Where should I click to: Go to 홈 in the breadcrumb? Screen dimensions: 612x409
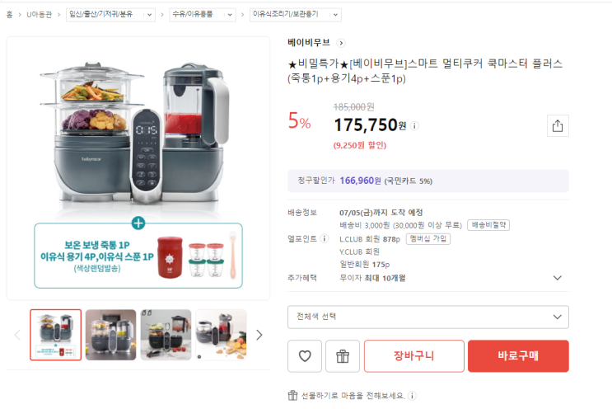point(9,15)
